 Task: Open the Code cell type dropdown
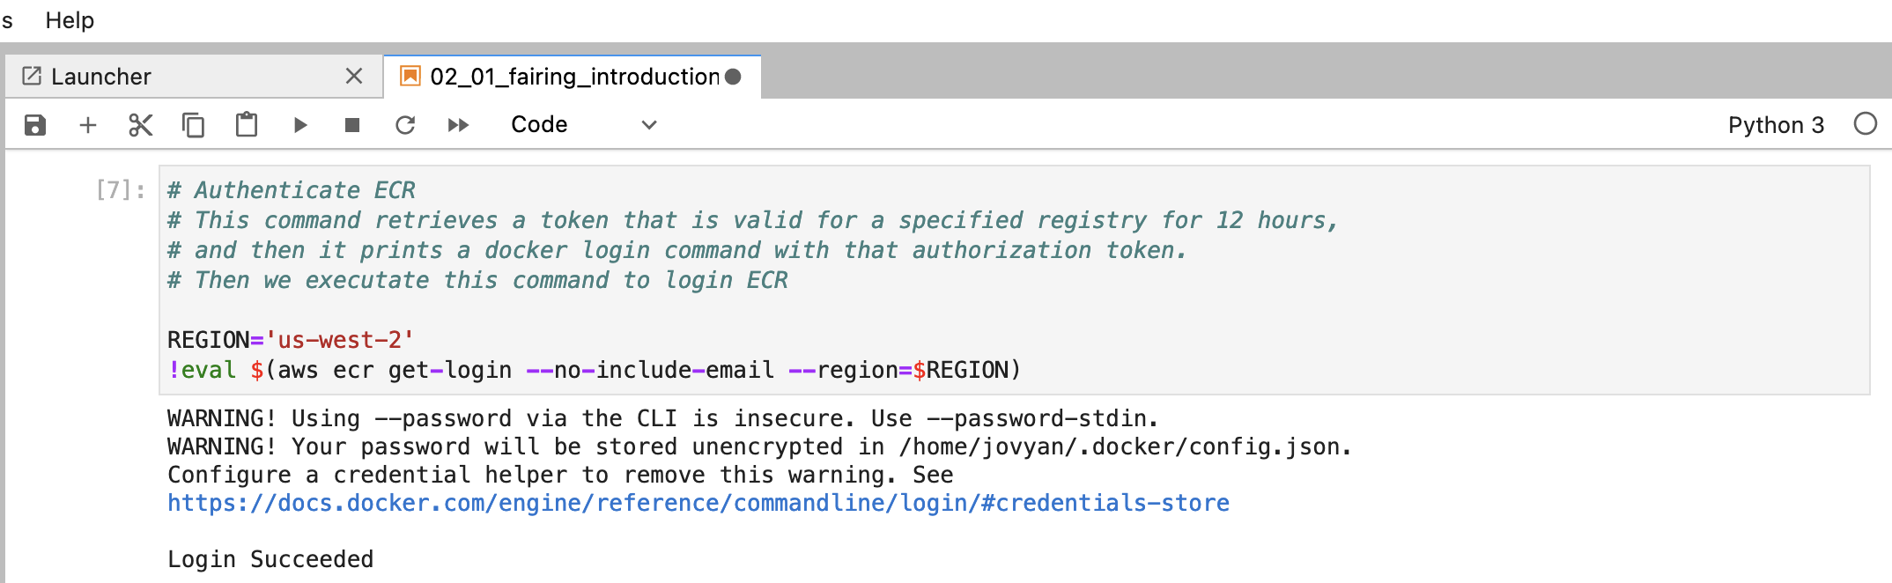[581, 125]
